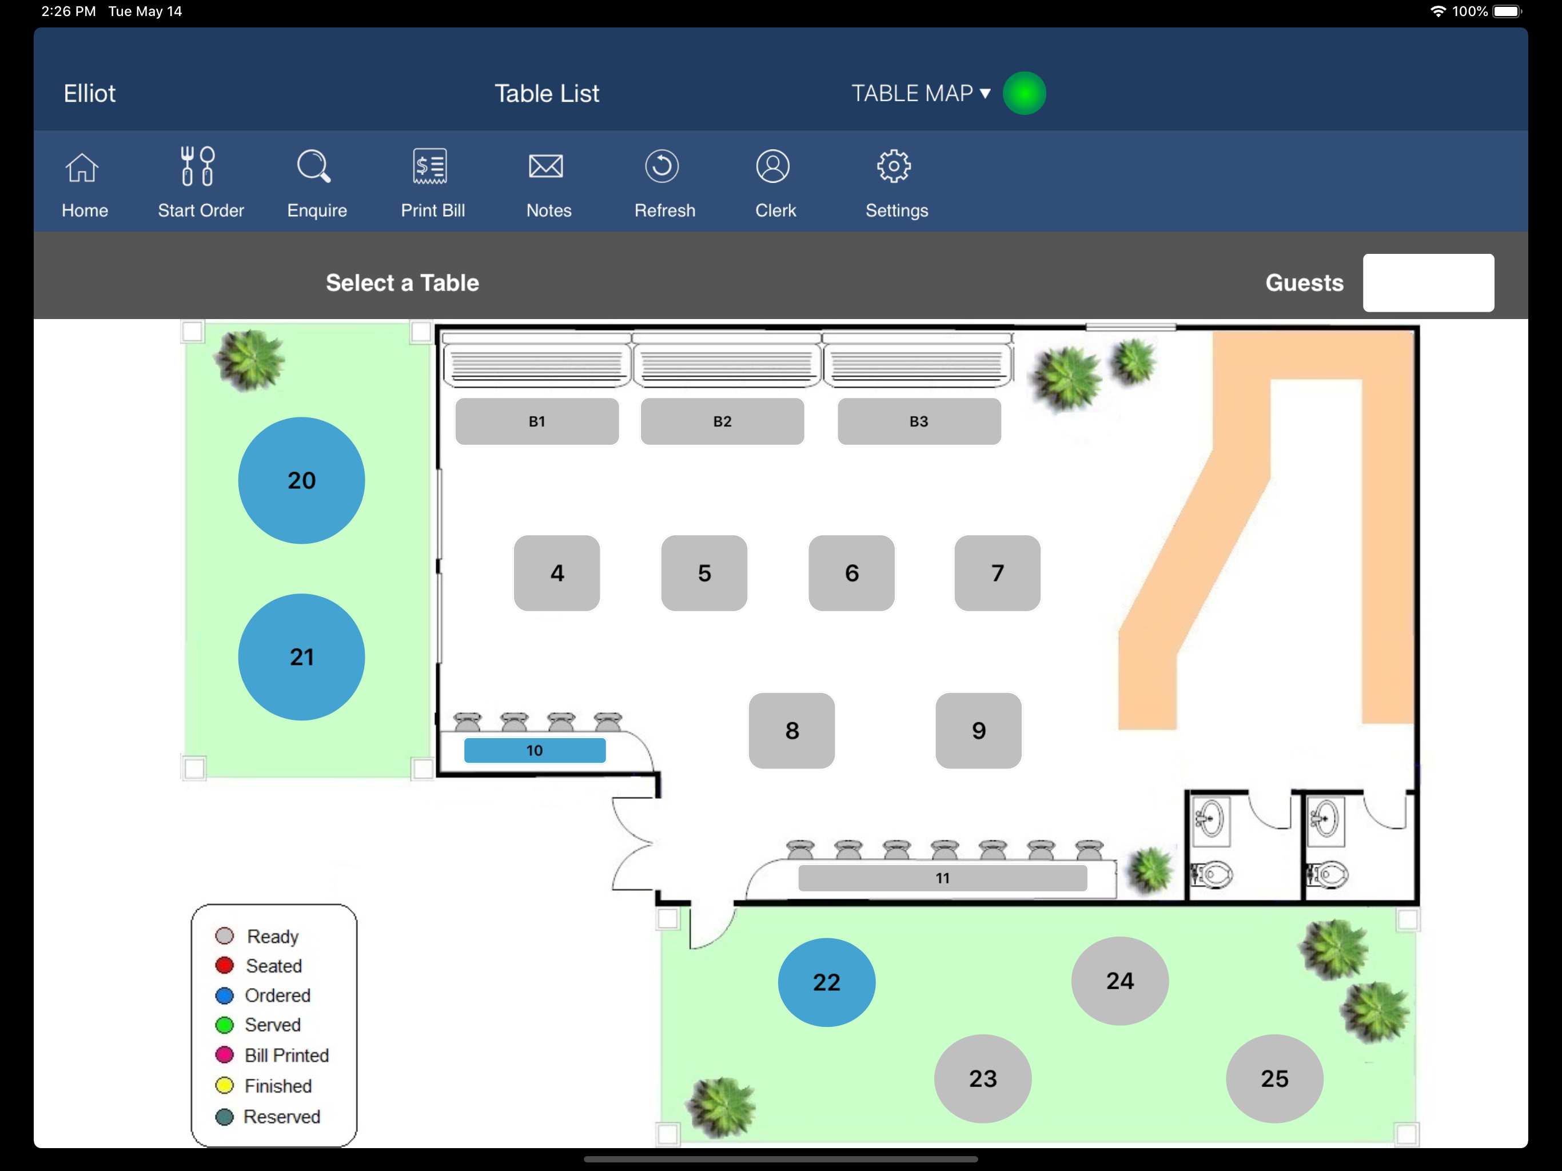Viewport: 1562px width, 1171px height.
Task: Select patio table 25
Action: coord(1274,1078)
